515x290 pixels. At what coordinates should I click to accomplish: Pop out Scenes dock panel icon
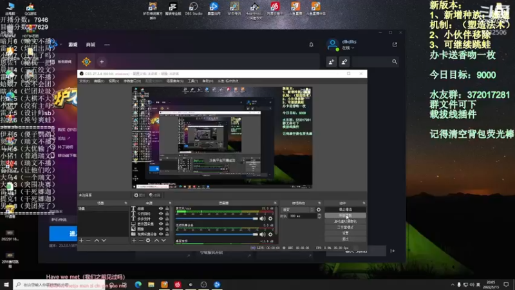tap(126, 203)
